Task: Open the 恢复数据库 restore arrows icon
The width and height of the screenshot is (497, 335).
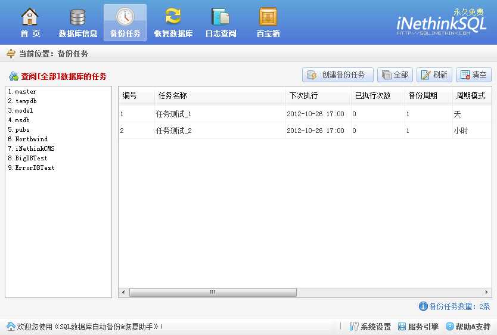Action: pyautogui.click(x=173, y=17)
